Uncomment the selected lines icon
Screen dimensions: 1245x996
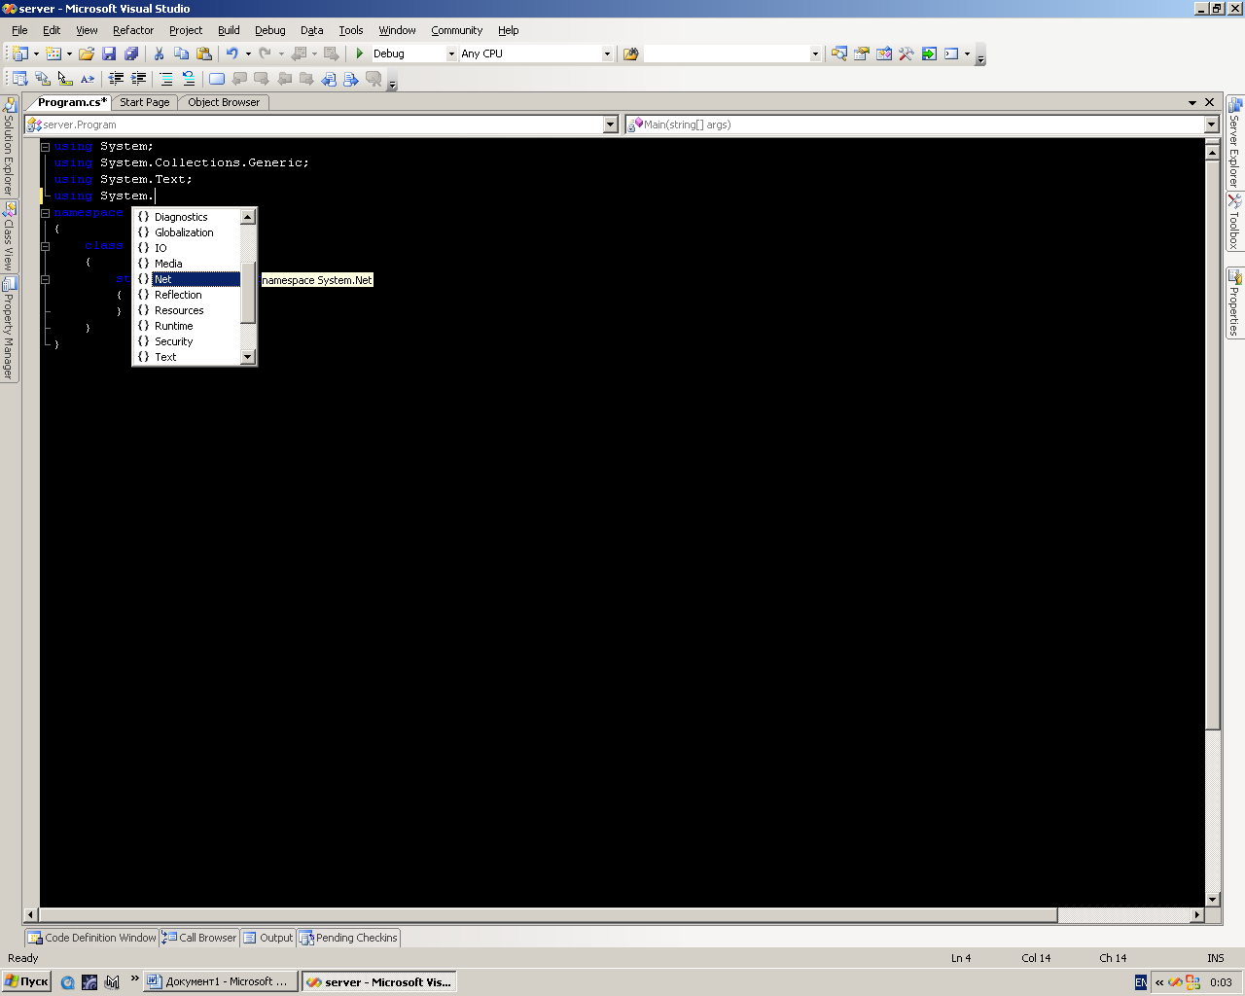(x=190, y=79)
